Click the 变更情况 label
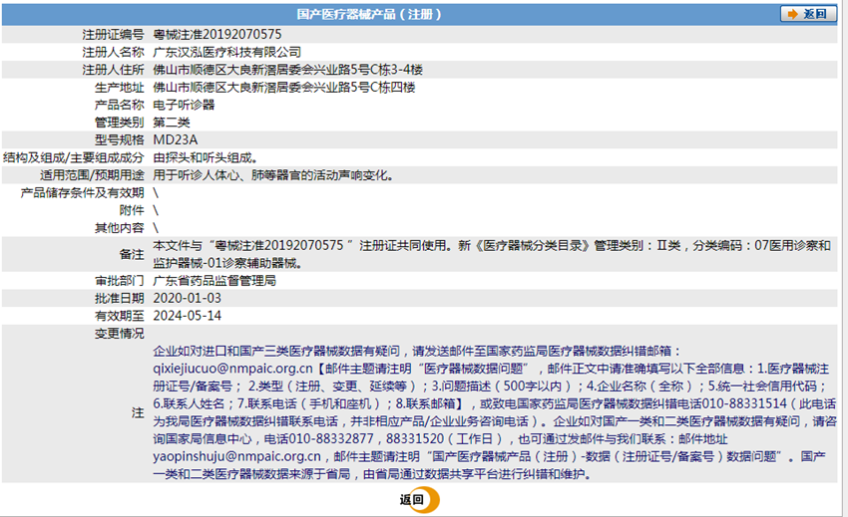The image size is (848, 517). 120,334
